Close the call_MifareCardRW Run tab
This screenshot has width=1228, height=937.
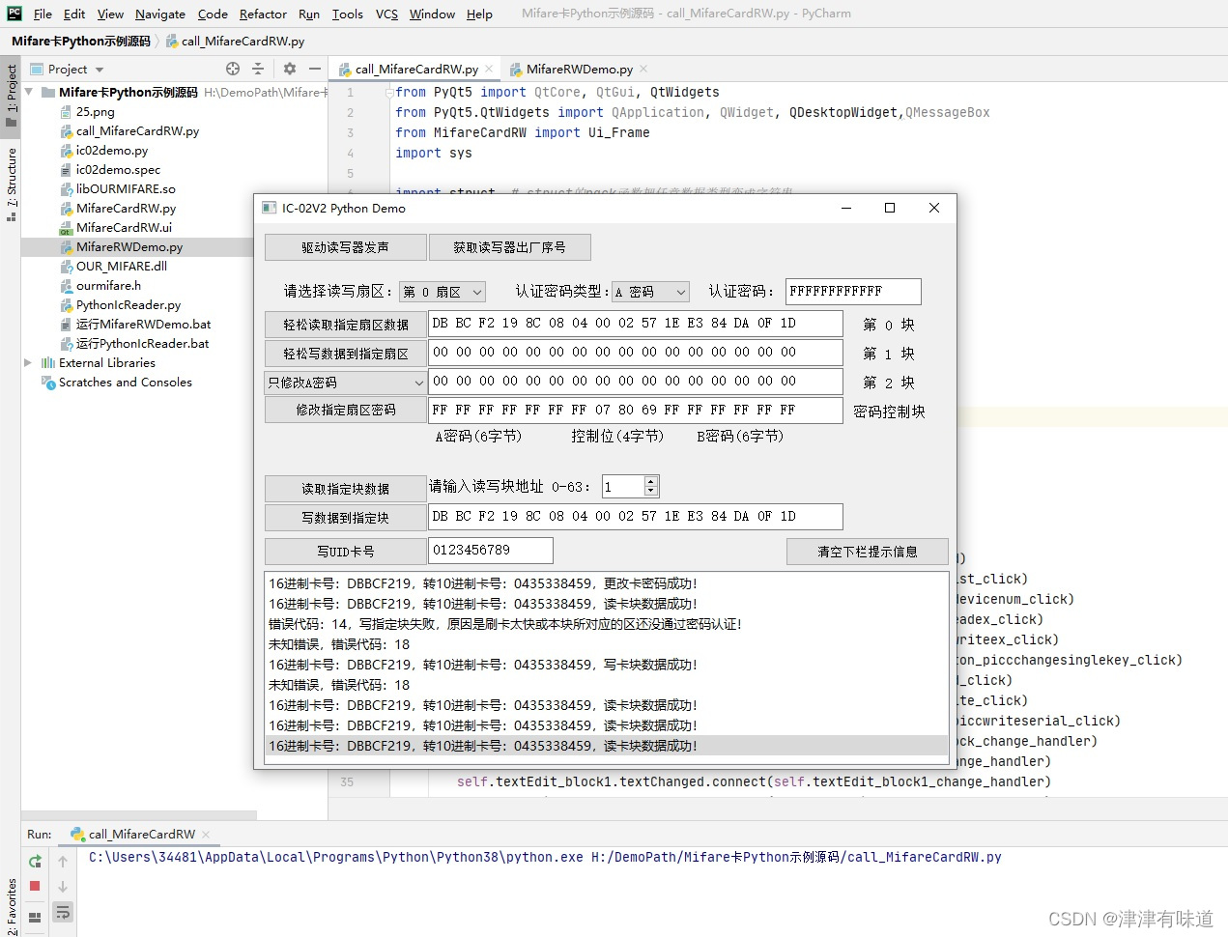click(x=206, y=834)
